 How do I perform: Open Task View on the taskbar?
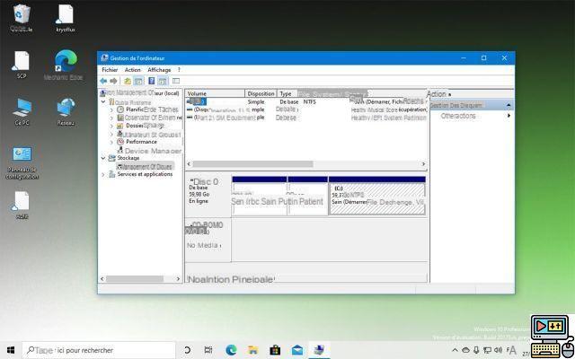click(208, 350)
